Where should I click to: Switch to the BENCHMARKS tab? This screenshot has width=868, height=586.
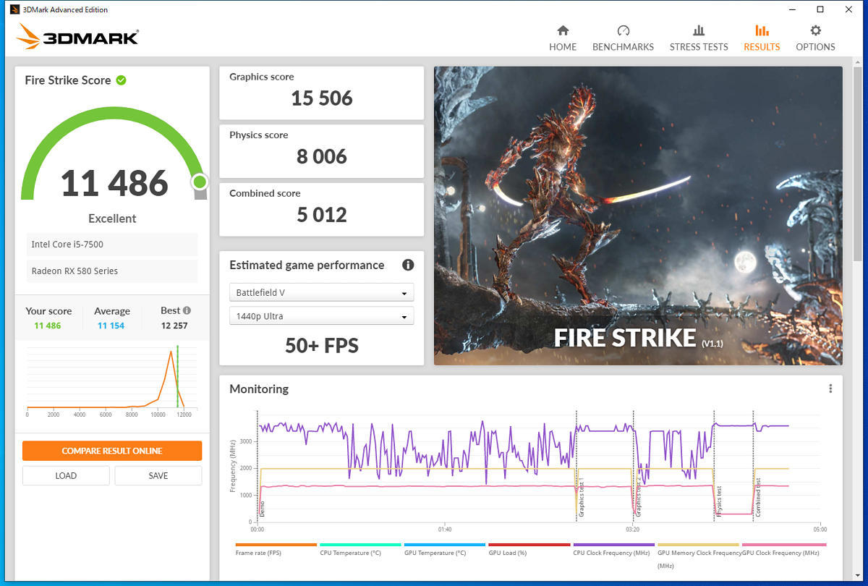pos(623,38)
